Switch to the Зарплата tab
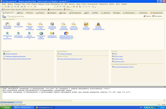 106,13
